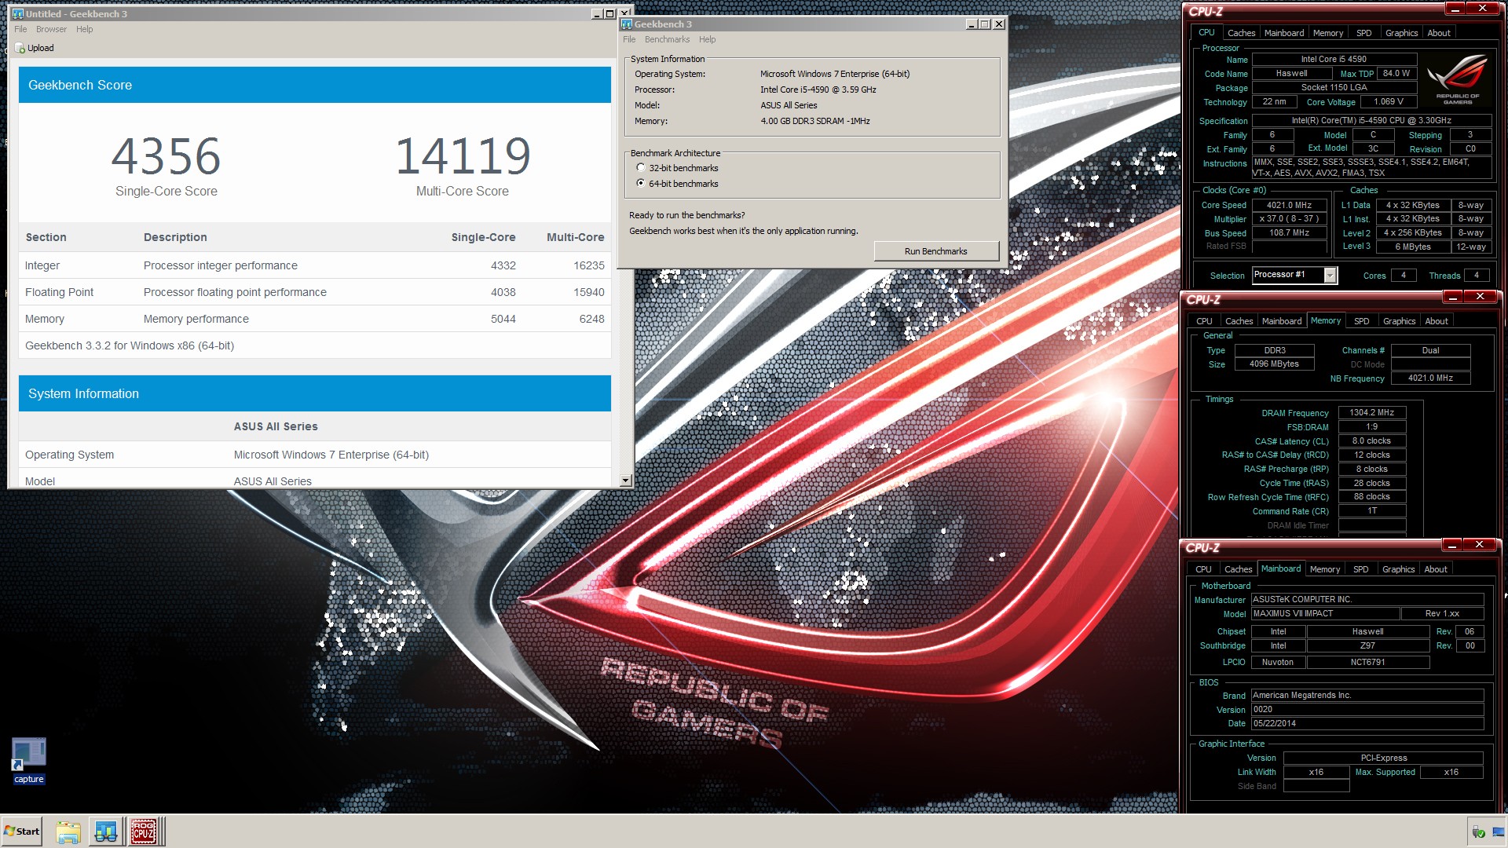Switch to Memory tab in top CPU-Z window

point(1327,33)
